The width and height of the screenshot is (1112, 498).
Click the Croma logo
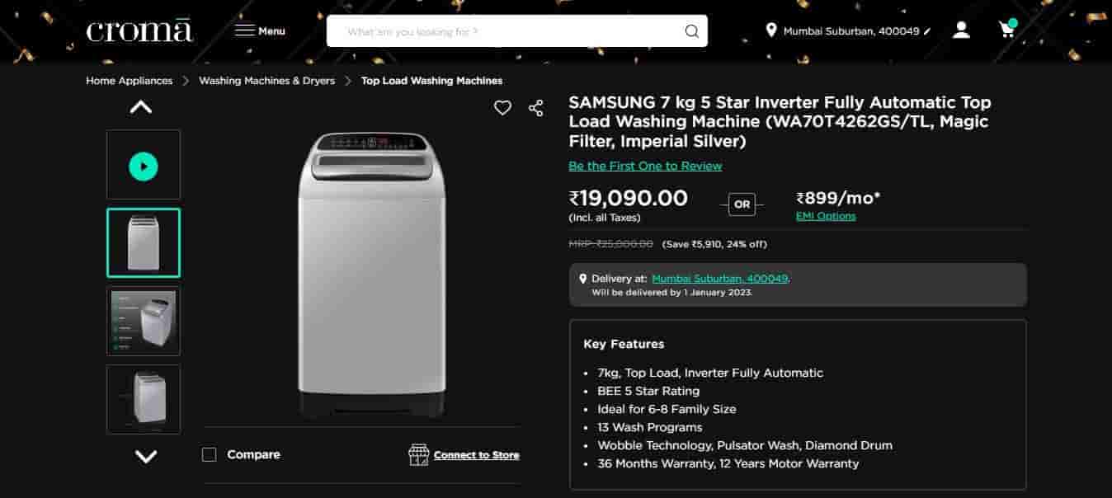click(x=139, y=30)
